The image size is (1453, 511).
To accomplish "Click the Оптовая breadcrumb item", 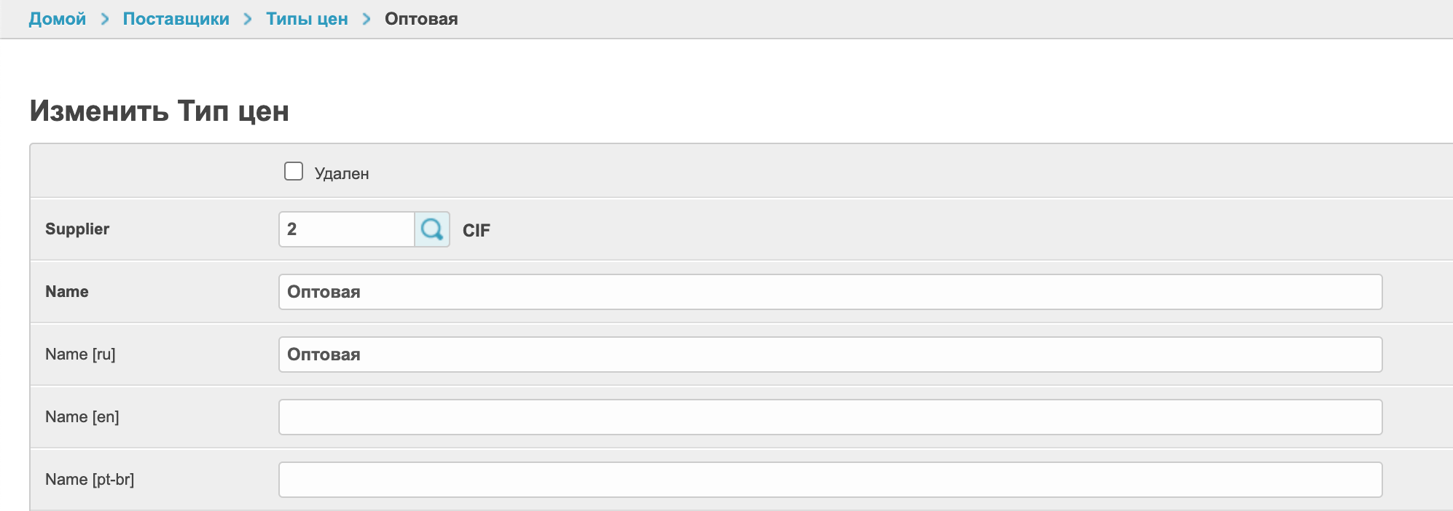I will tap(421, 19).
